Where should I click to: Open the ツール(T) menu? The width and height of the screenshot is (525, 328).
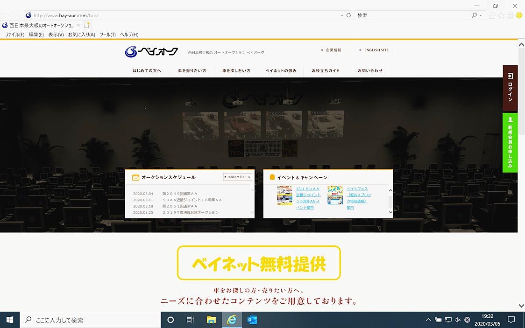pyautogui.click(x=107, y=35)
